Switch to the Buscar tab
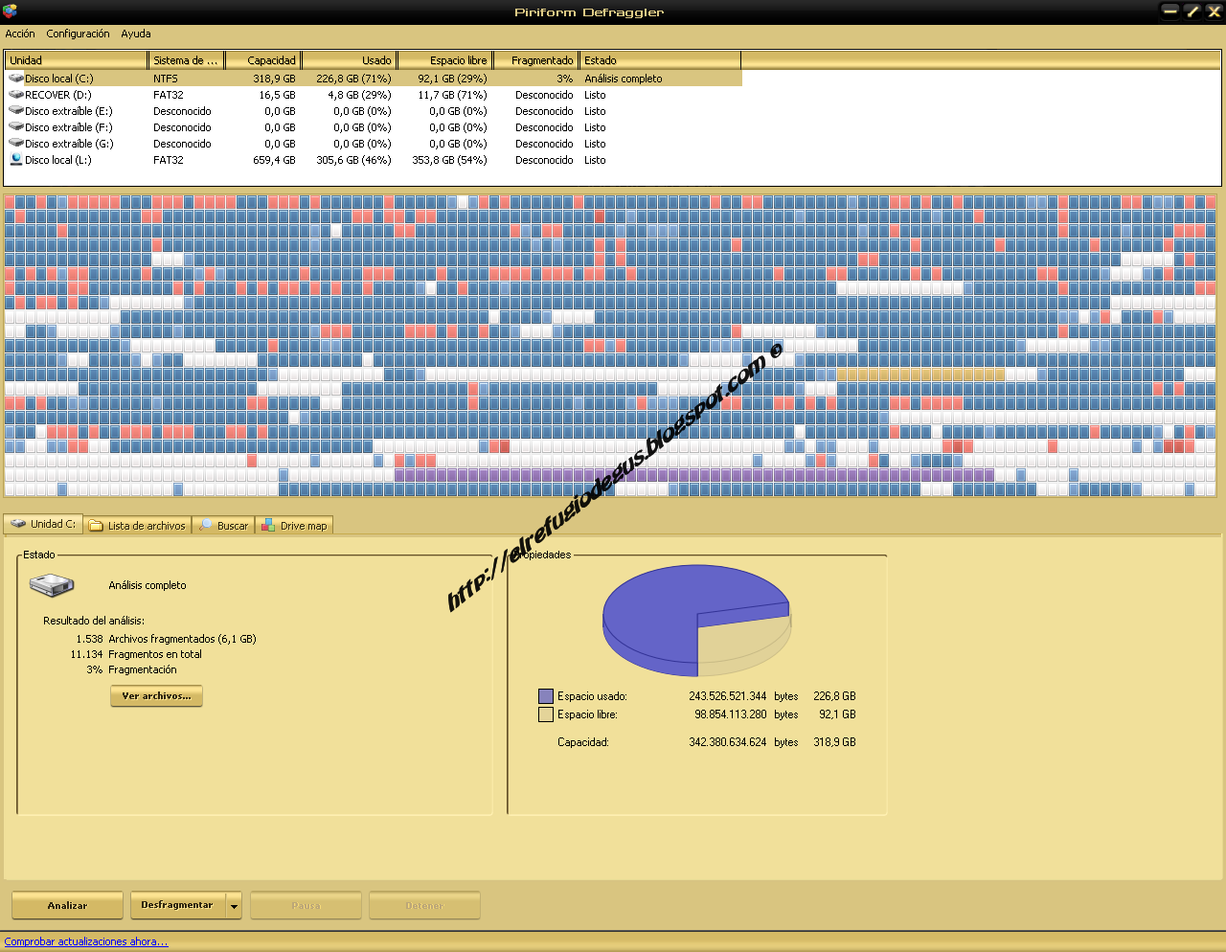 [x=224, y=526]
